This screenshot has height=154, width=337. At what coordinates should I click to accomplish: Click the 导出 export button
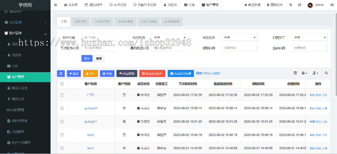[x=107, y=73]
